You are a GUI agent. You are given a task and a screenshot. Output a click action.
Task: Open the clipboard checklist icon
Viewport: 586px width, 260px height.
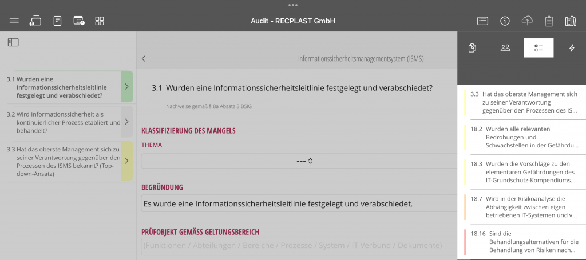tap(549, 21)
